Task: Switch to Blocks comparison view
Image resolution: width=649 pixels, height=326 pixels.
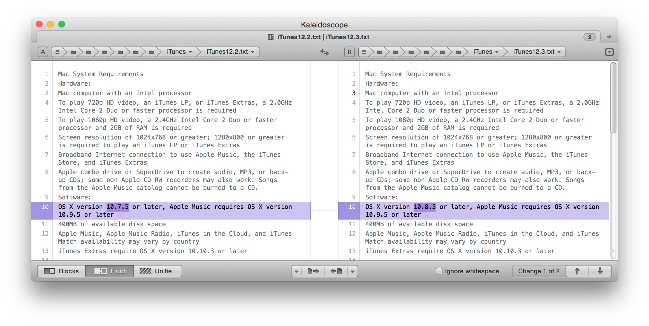Action: 62,271
